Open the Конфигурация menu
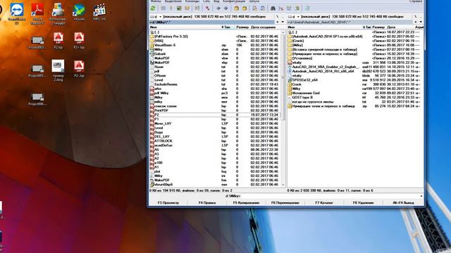Image resolution: width=451 pixels, height=253 pixels. 234,1
